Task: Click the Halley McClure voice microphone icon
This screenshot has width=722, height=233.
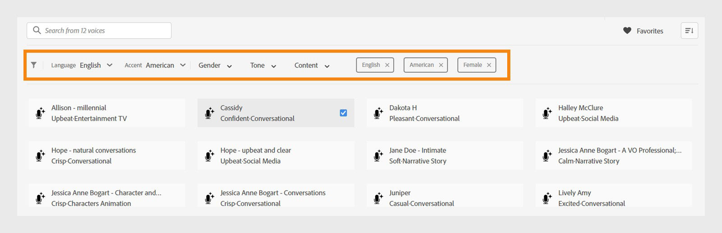Action: point(547,113)
